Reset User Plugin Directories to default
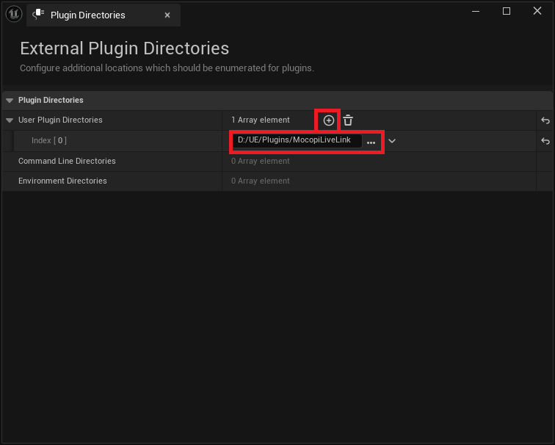 pos(545,120)
